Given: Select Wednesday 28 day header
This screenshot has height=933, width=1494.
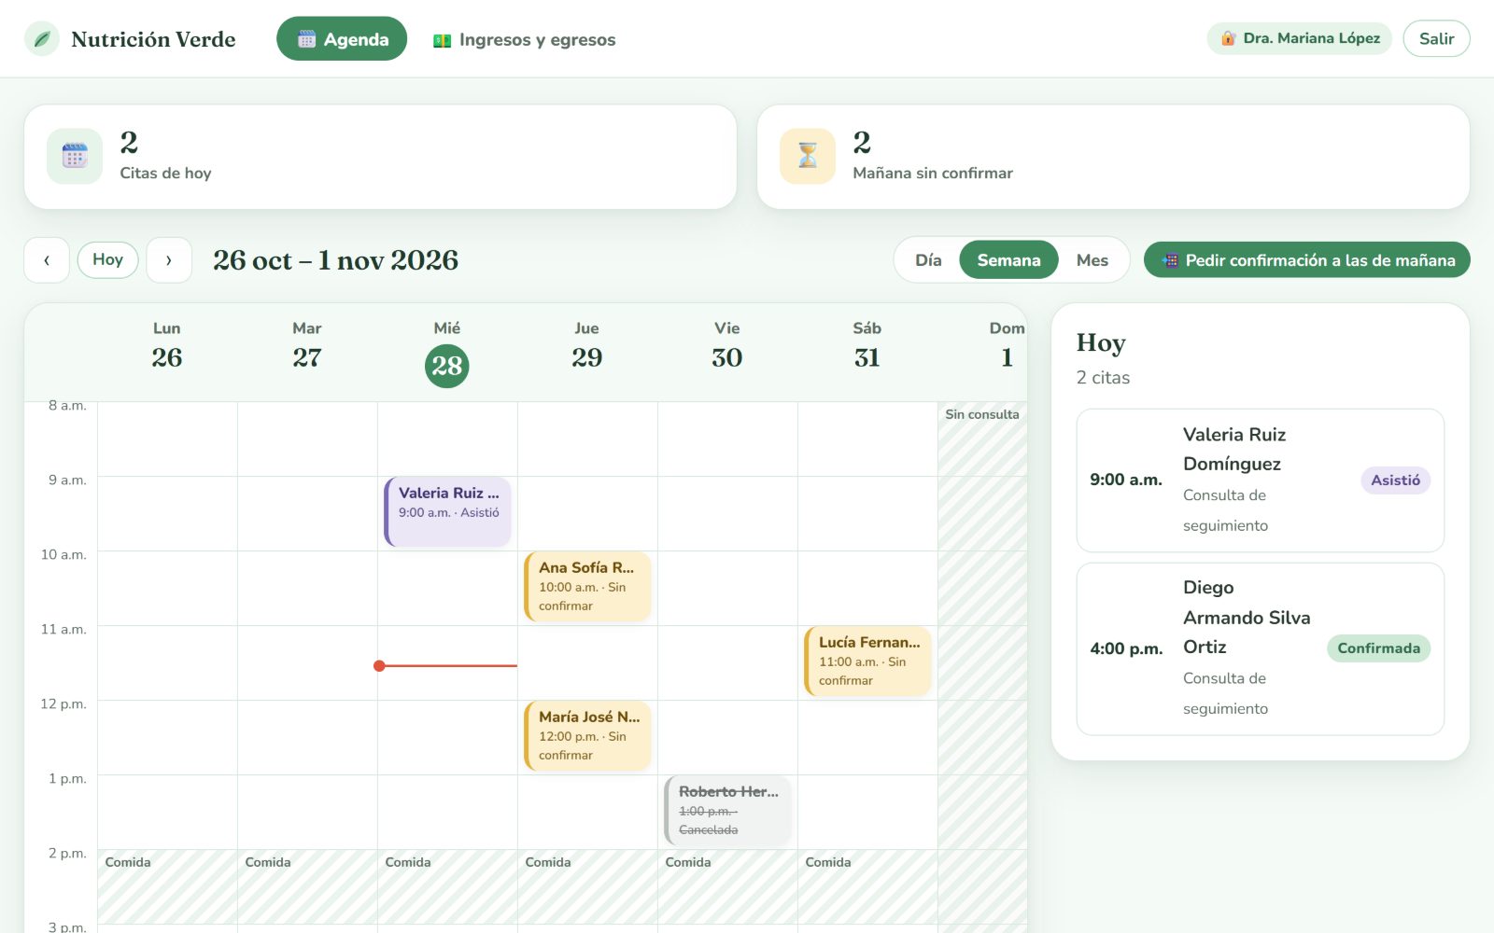Looking at the screenshot, I should tap(447, 353).
